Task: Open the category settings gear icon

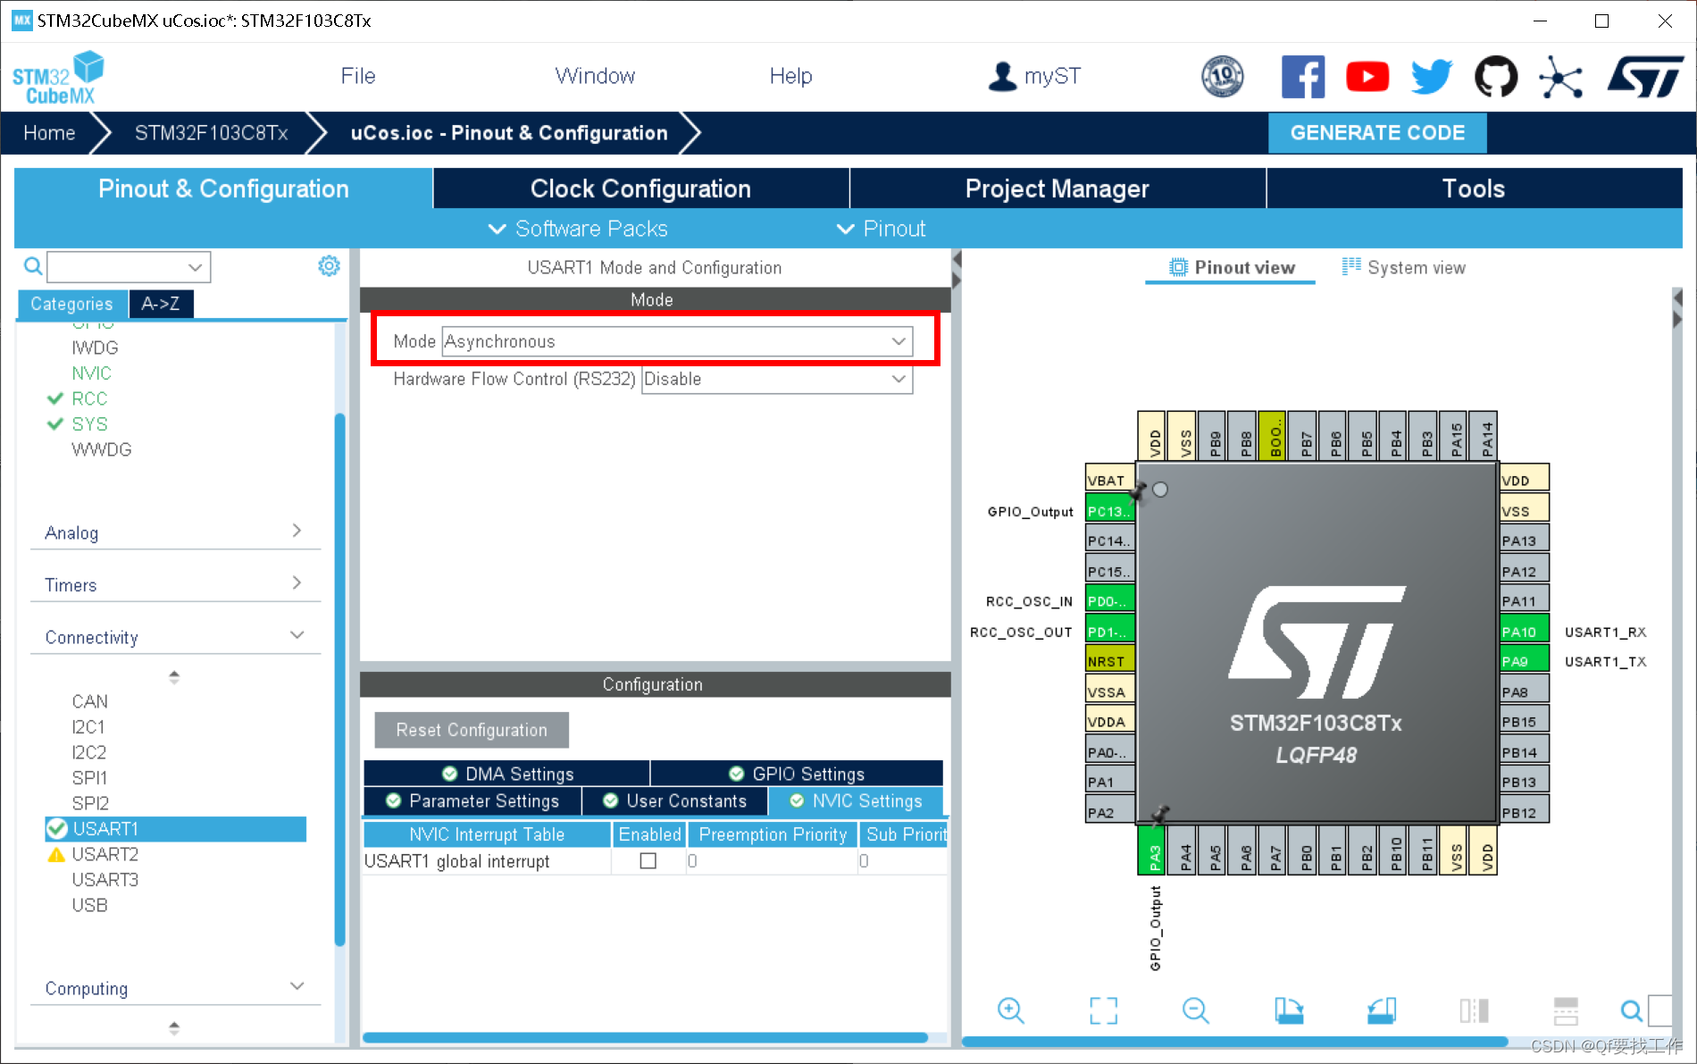Action: (x=329, y=266)
